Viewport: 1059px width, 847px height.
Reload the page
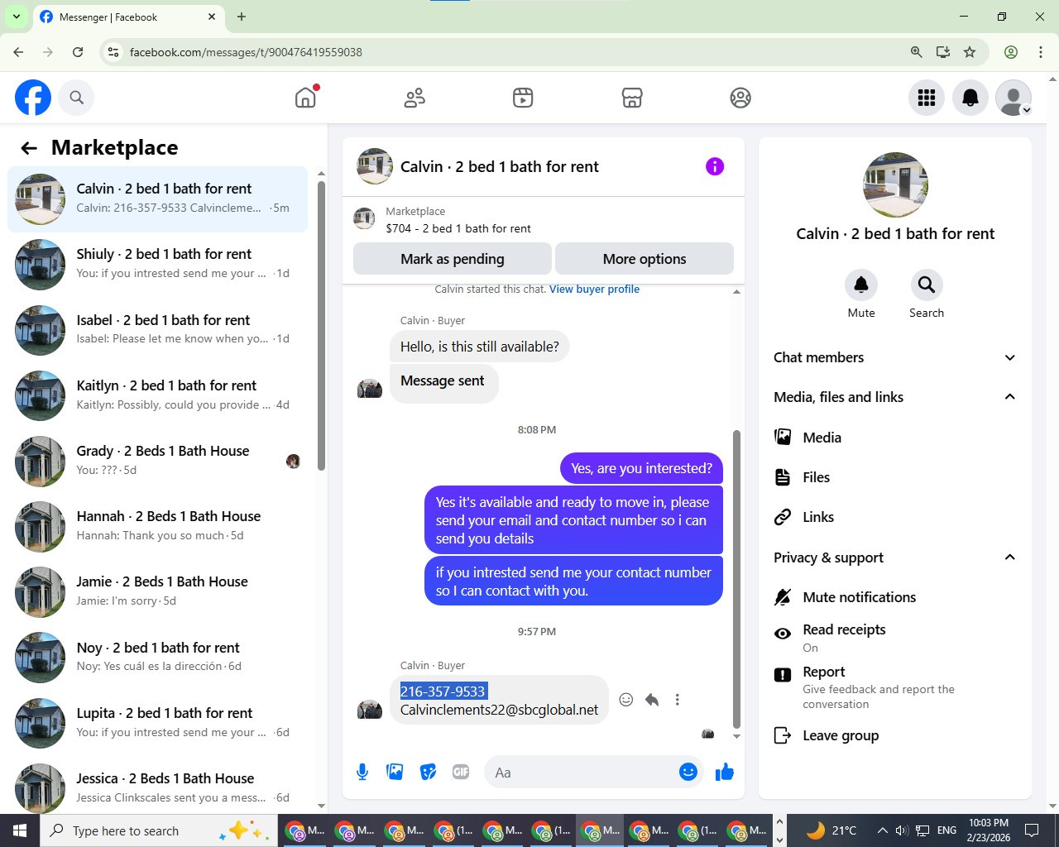click(x=78, y=52)
